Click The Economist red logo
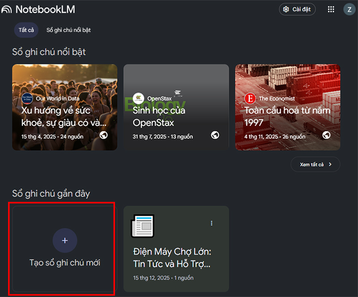 (x=249, y=98)
